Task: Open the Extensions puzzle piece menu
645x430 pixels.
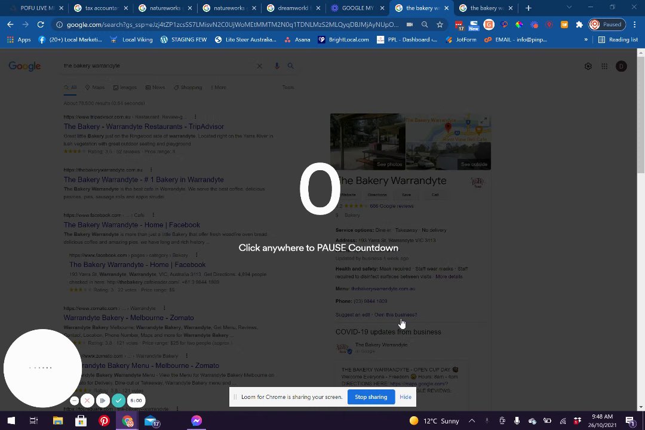Action: tap(579, 24)
